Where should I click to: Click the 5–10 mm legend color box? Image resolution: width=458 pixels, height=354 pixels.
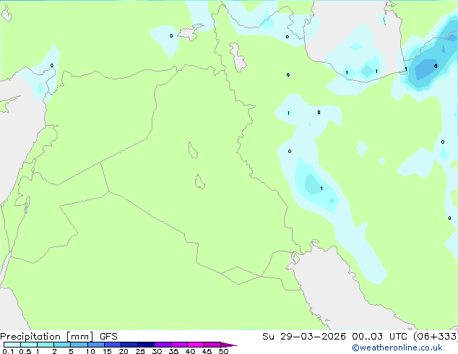[79, 345]
